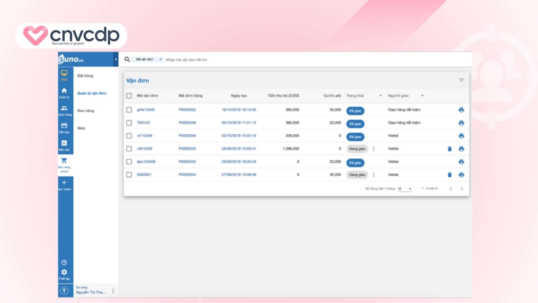This screenshot has height=303, width=538.
Task: Click the help question mark icon
Action: tap(64, 263)
